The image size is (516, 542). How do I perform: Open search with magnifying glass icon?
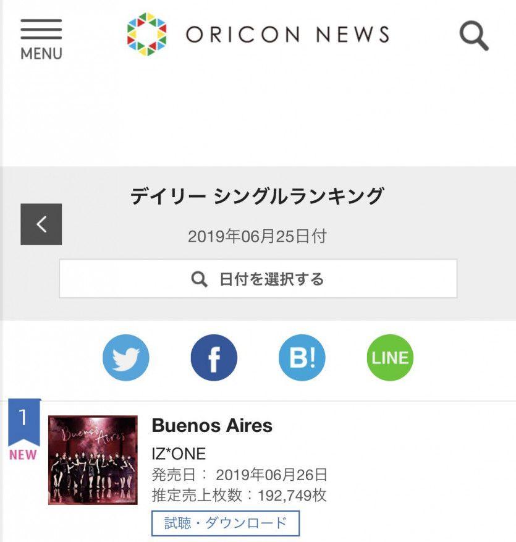tap(474, 36)
